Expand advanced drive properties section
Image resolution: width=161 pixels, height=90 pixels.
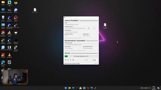click(73, 38)
